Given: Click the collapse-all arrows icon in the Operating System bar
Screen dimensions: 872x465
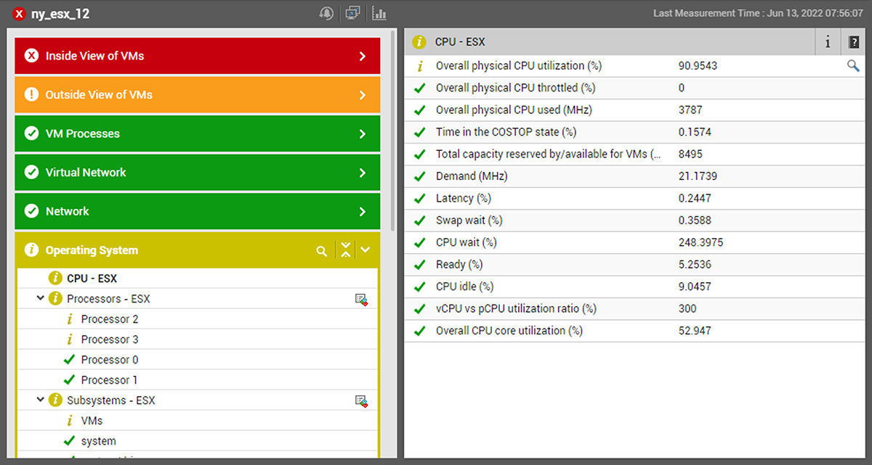Looking at the screenshot, I should pos(345,250).
